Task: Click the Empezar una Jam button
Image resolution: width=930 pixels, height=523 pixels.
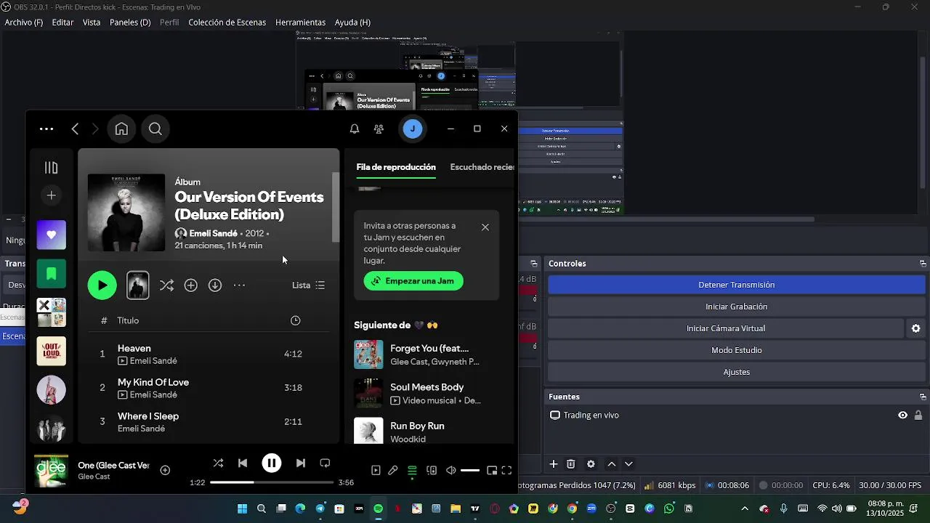Action: [413, 281]
